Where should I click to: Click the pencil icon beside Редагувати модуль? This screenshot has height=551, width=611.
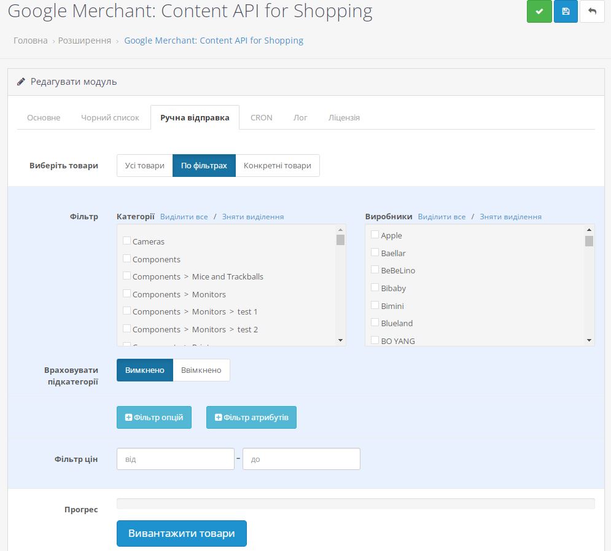point(21,81)
